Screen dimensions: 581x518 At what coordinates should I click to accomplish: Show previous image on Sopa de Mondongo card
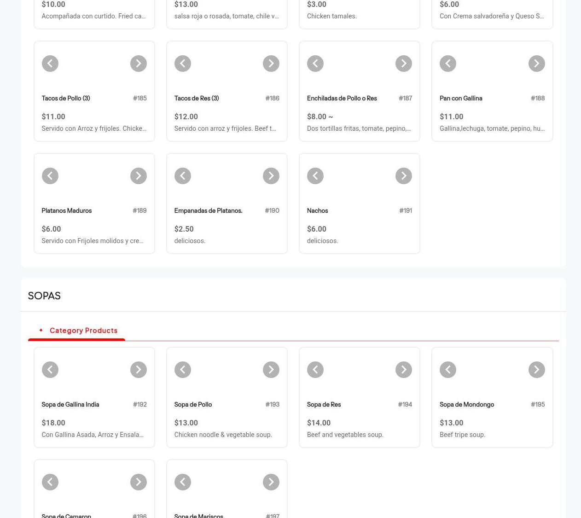pyautogui.click(x=447, y=370)
